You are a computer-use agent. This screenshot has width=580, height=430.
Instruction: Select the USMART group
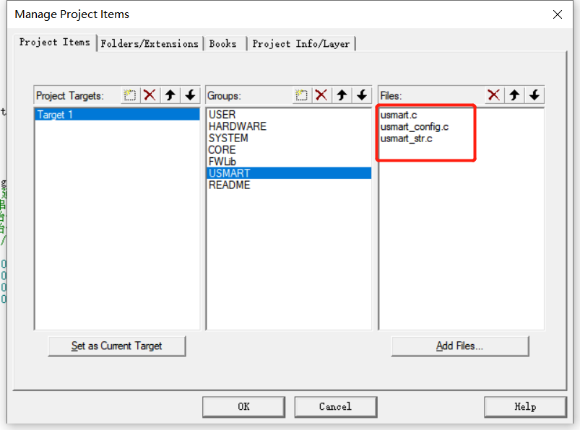289,173
